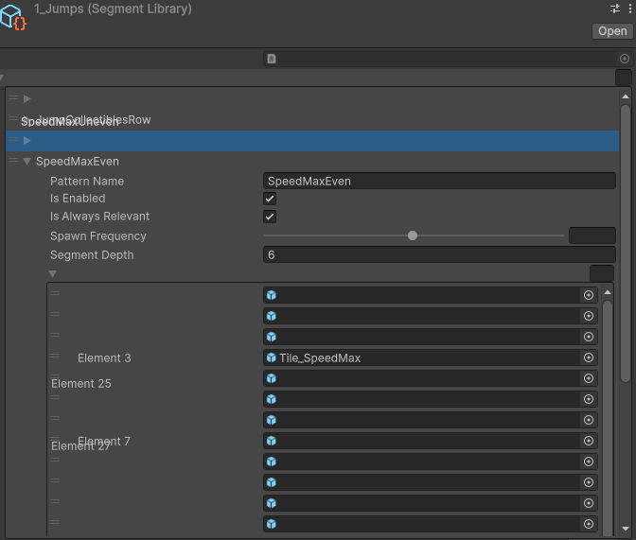Image resolution: width=636 pixels, height=540 pixels.
Task: Expand the highlighted blue row's foldout arrow
Action: click(26, 140)
